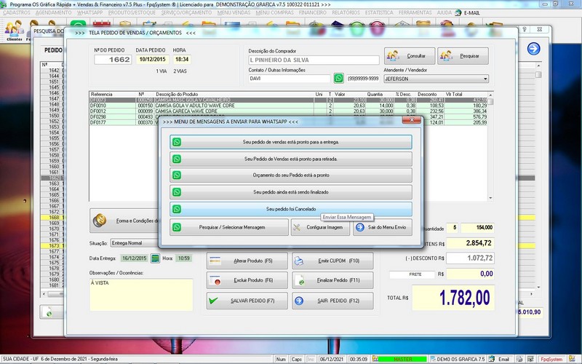Screen dimensions: 582x364
Task: Open the PRODUTOS/ESTOQUE menu
Action: 132,12
